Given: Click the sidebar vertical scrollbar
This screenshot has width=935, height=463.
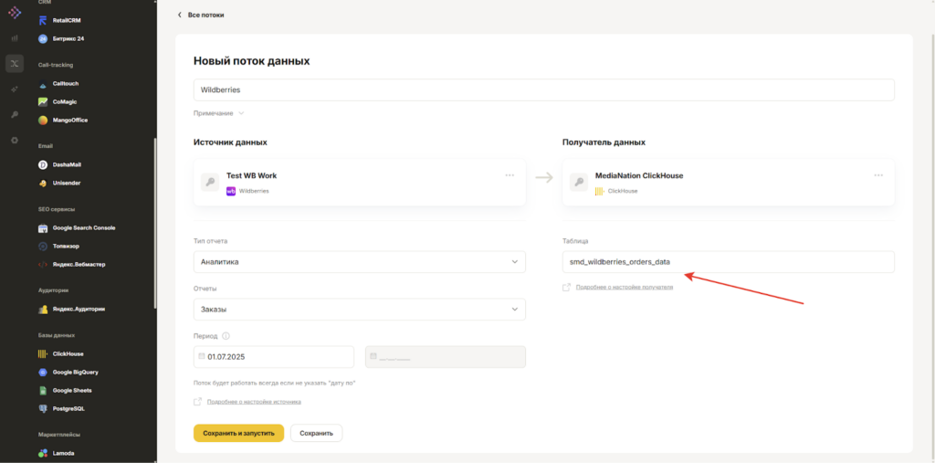Looking at the screenshot, I should [155, 224].
